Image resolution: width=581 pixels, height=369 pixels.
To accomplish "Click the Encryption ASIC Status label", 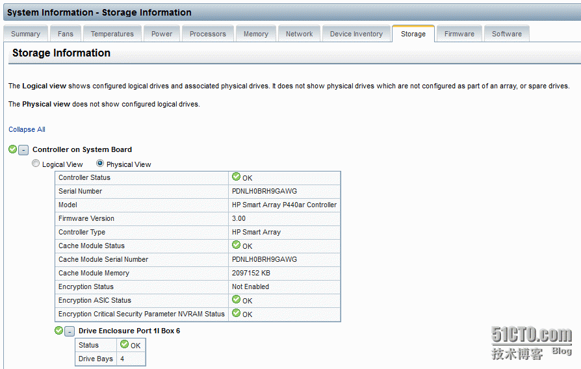I will coord(95,300).
